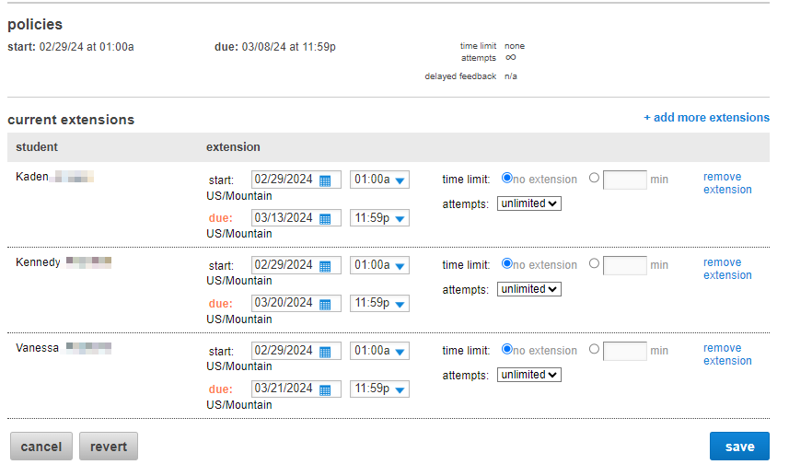Open calendar icon for Kennedy's due date
This screenshot has height=476, width=789.
[325, 304]
